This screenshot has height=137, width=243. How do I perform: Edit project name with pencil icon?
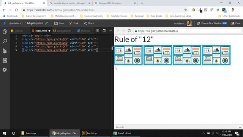click(x=46, y=23)
